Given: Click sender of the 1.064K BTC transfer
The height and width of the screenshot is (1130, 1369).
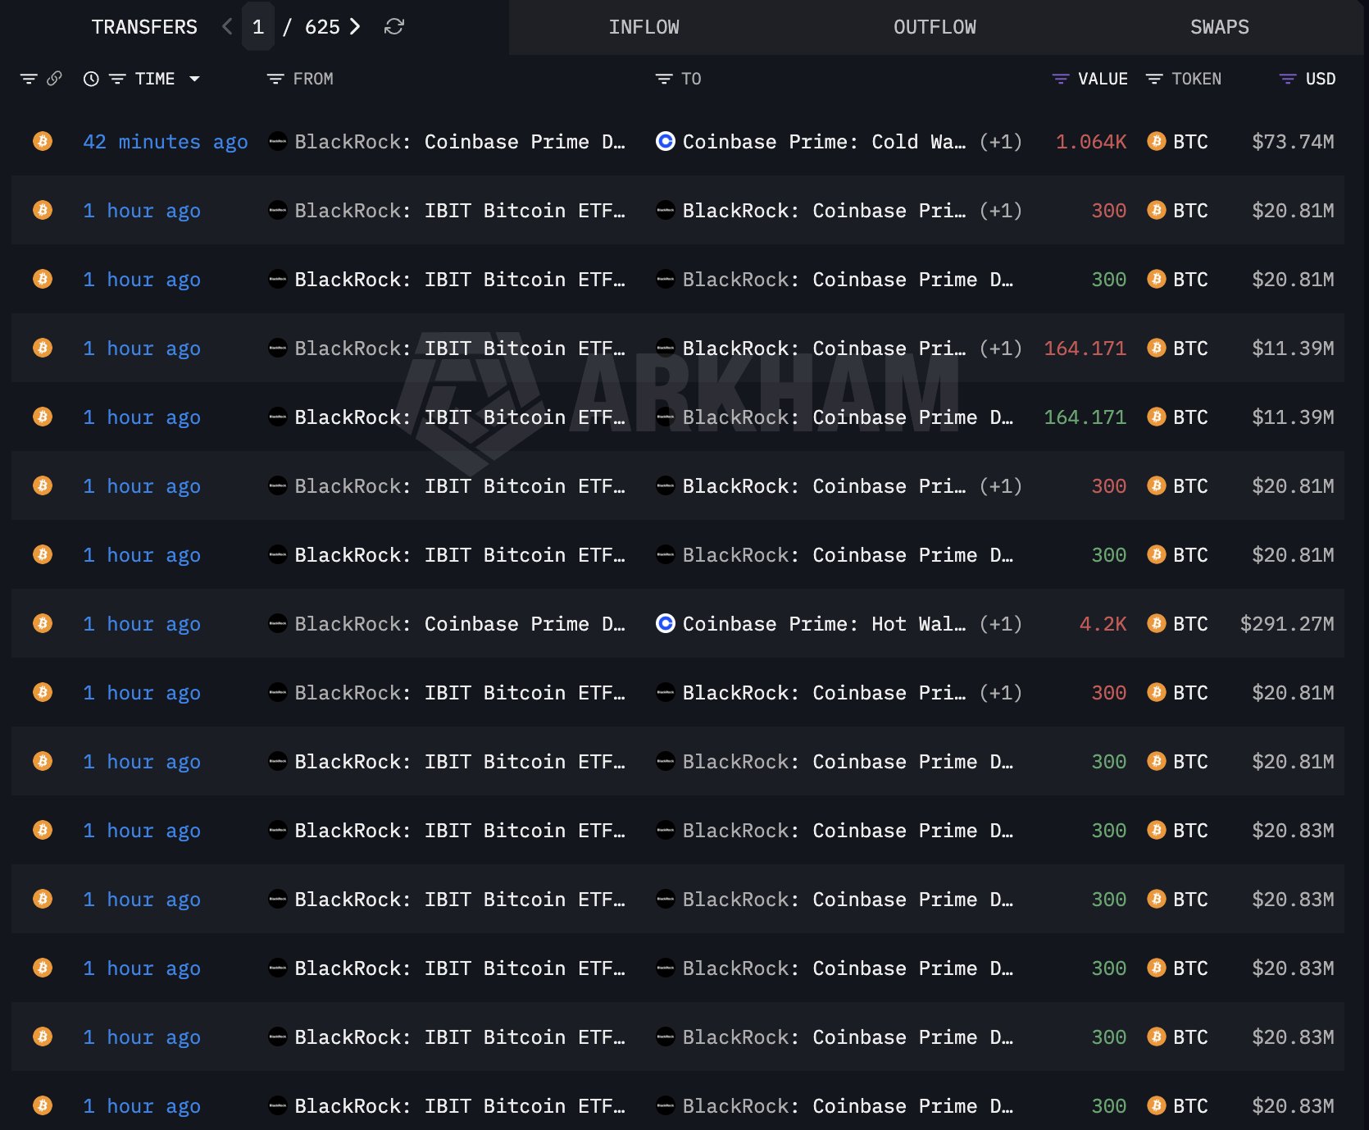Looking at the screenshot, I should (x=459, y=142).
